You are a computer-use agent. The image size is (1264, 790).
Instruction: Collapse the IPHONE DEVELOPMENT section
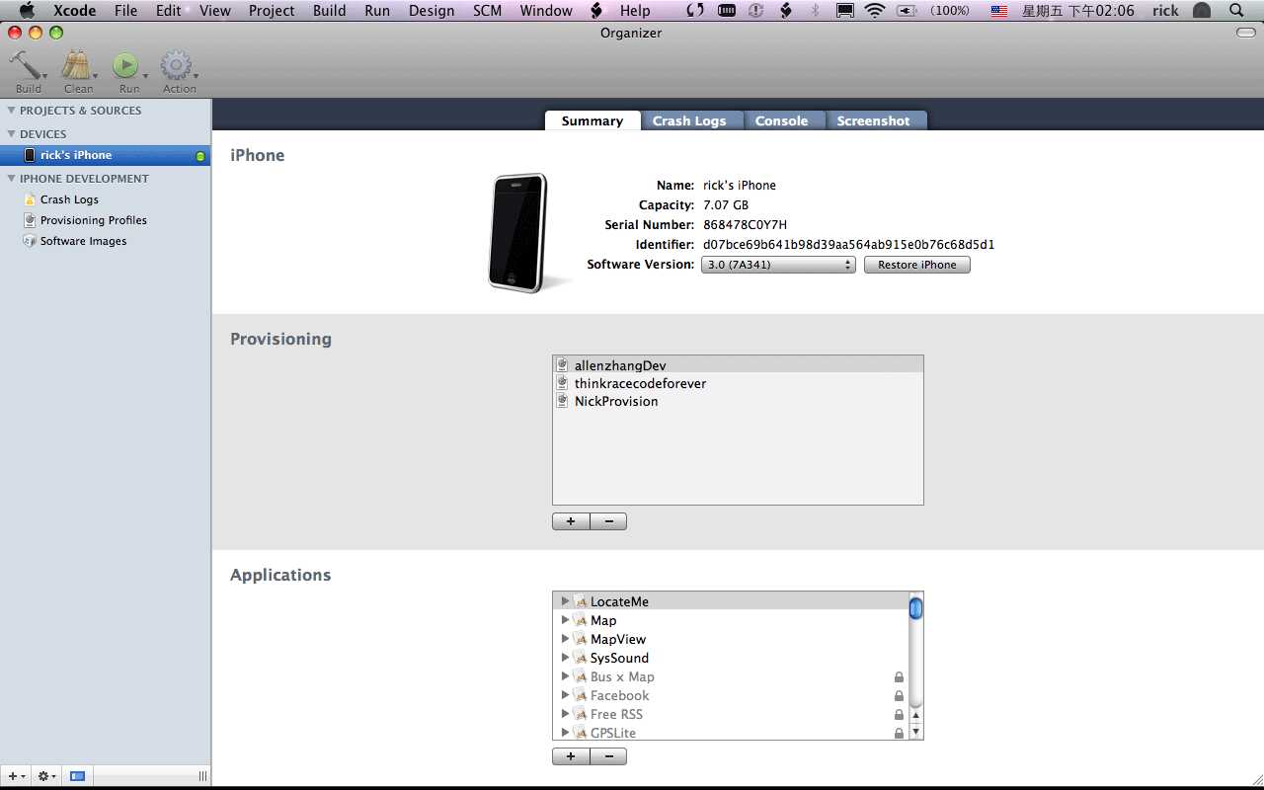click(x=11, y=179)
